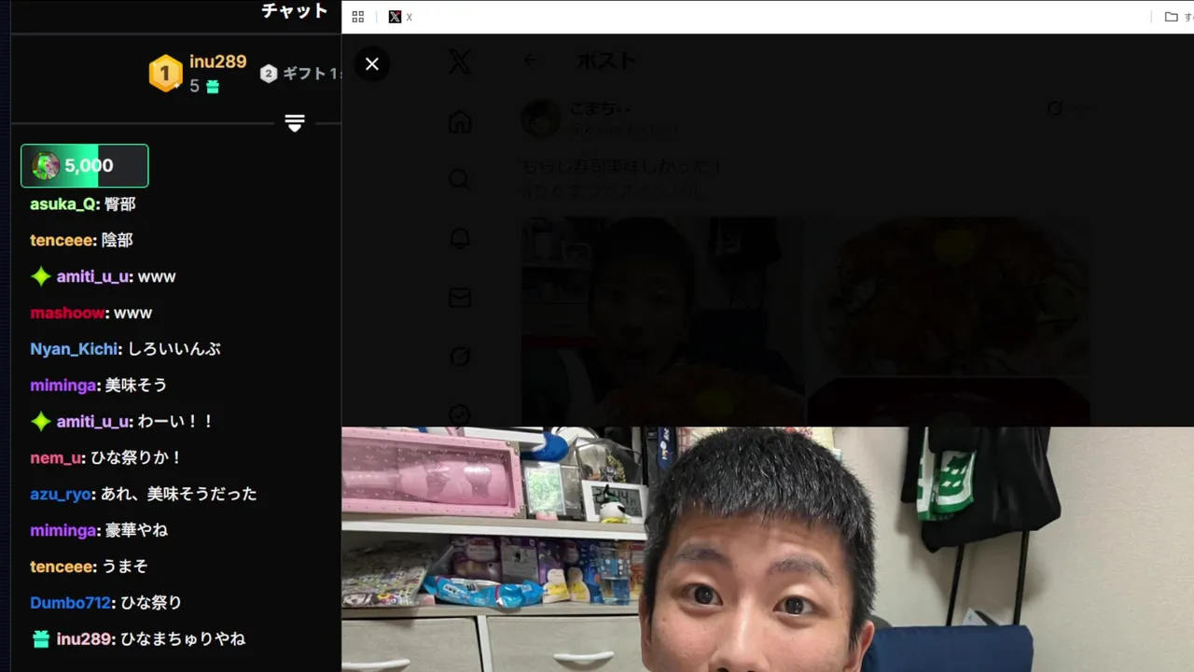Click sparkle badge on amiti_u_u's www message

[40, 276]
